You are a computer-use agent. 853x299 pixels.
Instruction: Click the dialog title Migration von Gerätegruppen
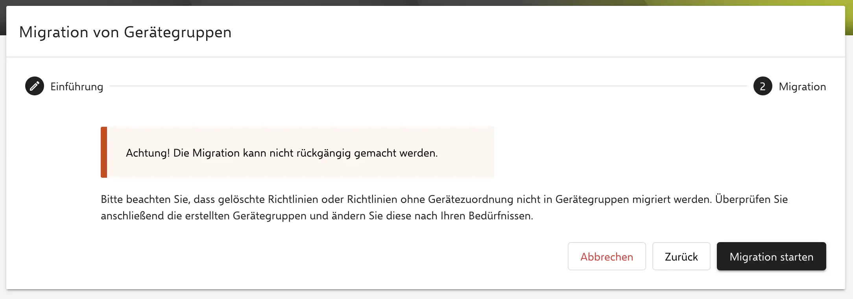tap(125, 32)
